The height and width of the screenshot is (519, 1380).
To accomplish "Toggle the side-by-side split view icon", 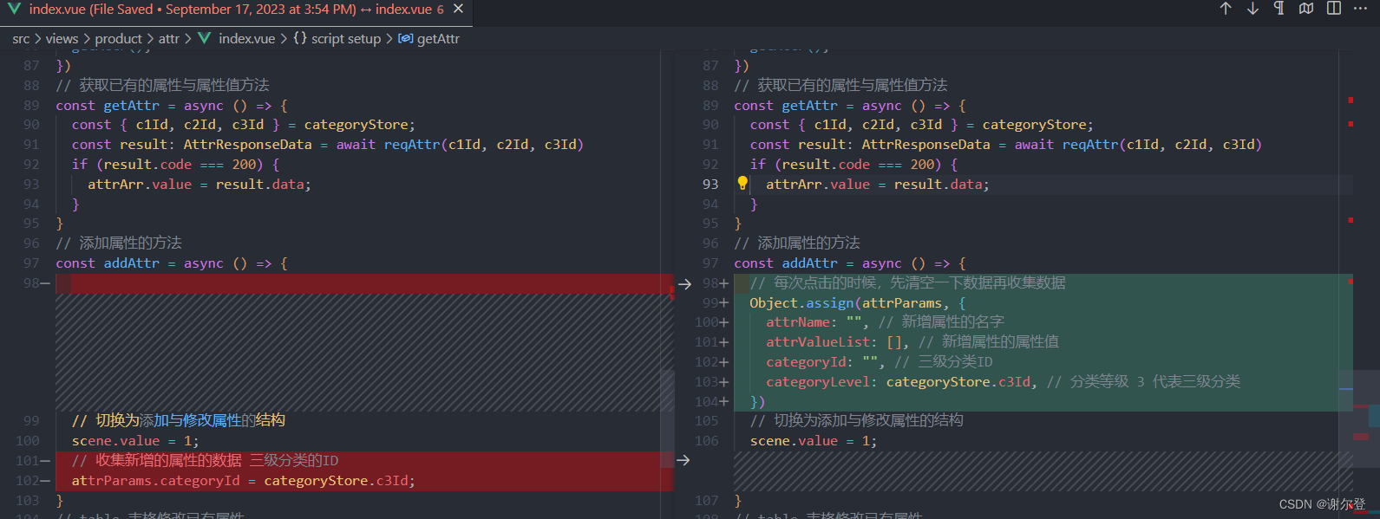I will click(1334, 9).
